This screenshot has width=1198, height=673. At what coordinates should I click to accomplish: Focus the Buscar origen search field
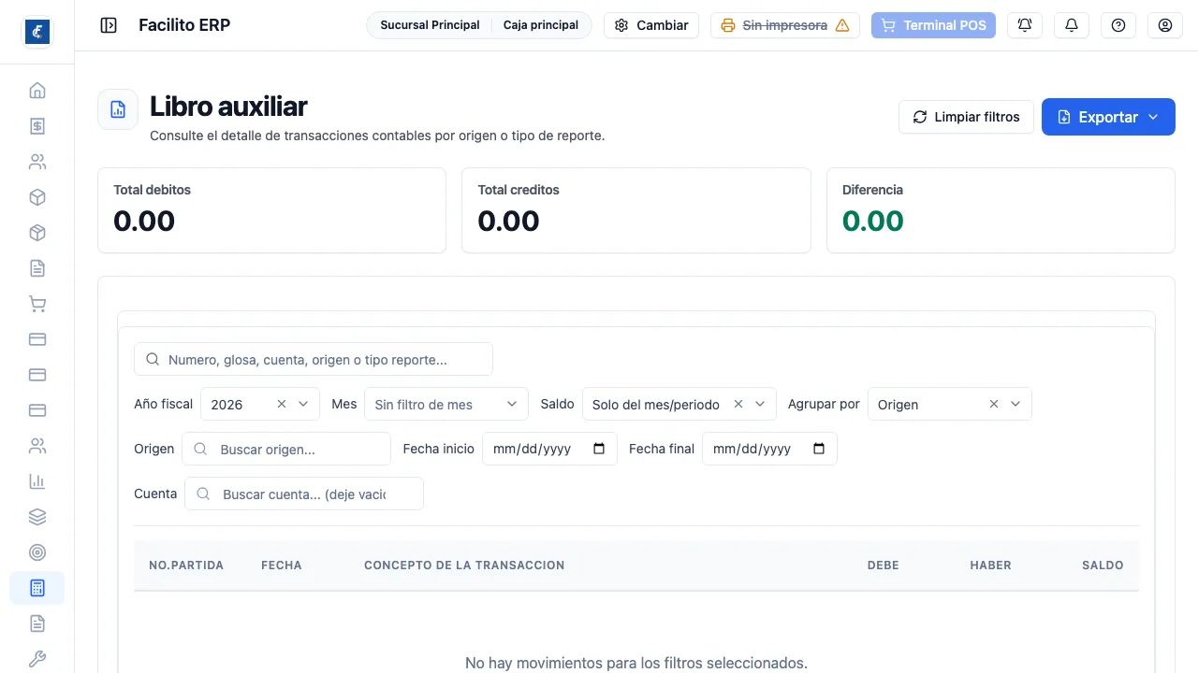286,449
